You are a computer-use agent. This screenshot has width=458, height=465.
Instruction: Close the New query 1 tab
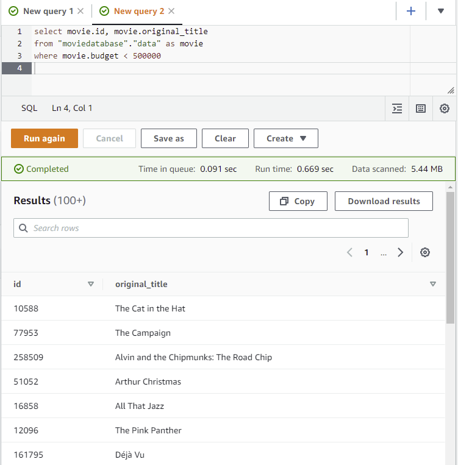81,11
